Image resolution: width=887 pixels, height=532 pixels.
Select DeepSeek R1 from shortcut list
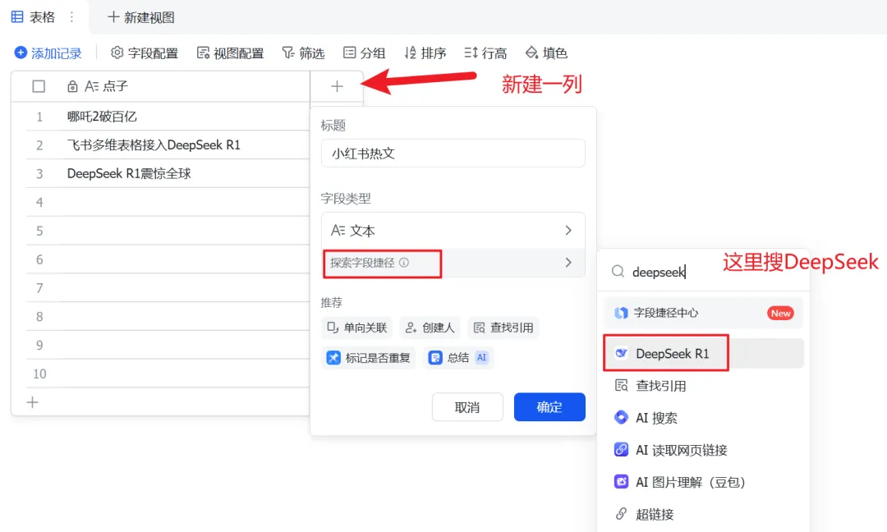(704, 354)
